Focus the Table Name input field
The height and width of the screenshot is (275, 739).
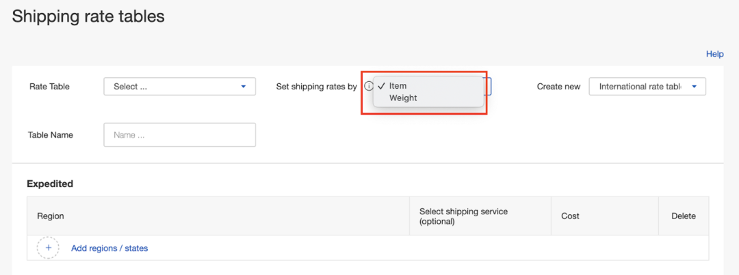click(x=179, y=135)
